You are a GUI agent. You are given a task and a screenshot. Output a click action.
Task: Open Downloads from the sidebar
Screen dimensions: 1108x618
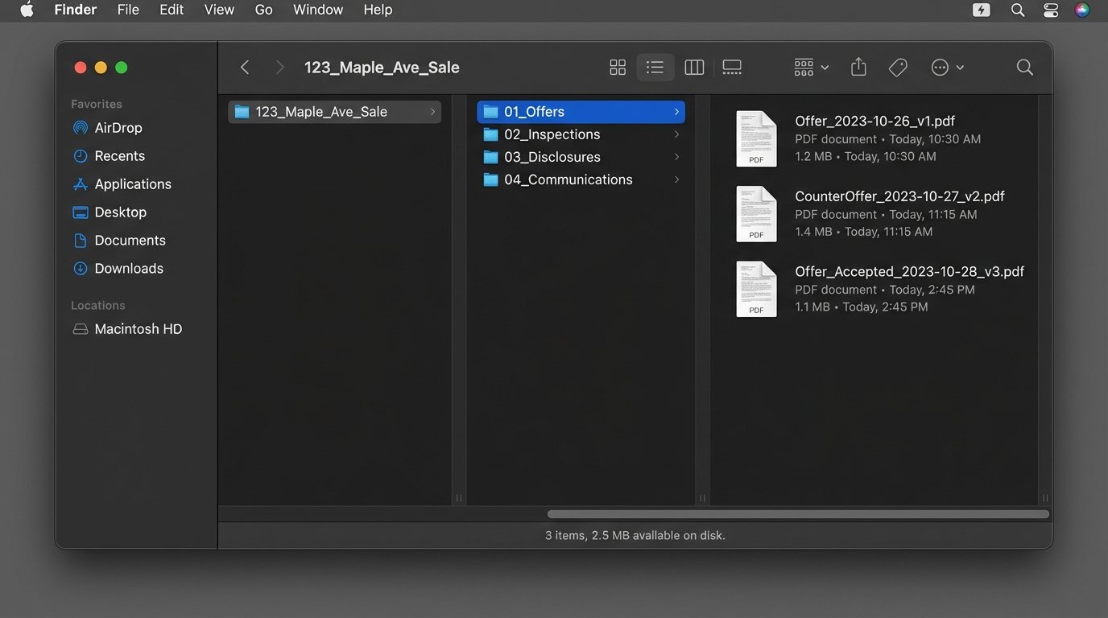128,269
